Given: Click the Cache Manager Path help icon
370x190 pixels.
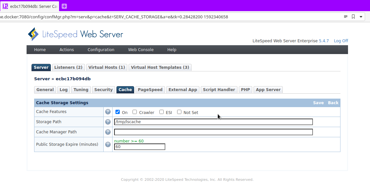Looking at the screenshot, I should pyautogui.click(x=108, y=132).
